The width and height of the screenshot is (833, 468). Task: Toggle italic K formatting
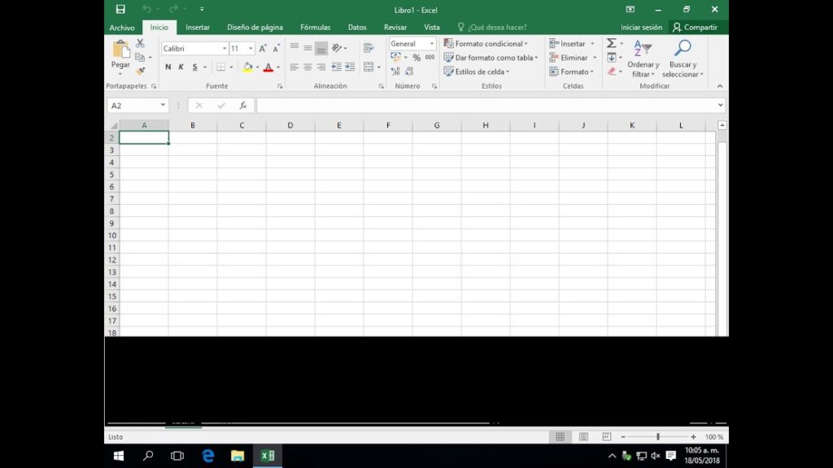(x=181, y=67)
